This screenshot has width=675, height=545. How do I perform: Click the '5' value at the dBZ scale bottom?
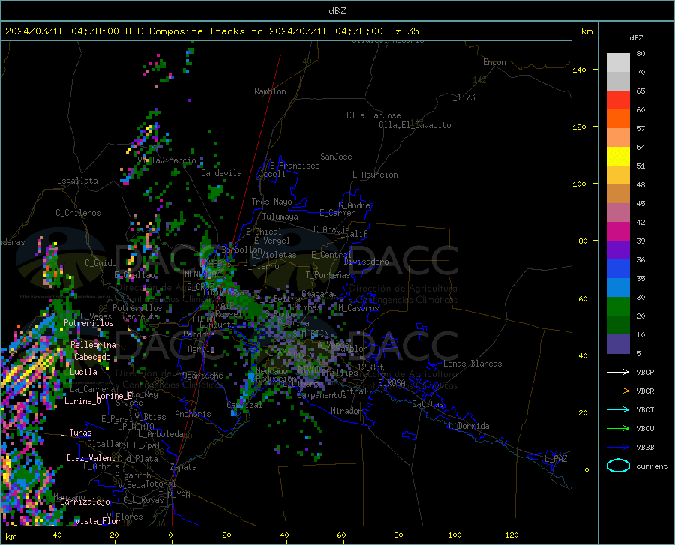click(638, 354)
